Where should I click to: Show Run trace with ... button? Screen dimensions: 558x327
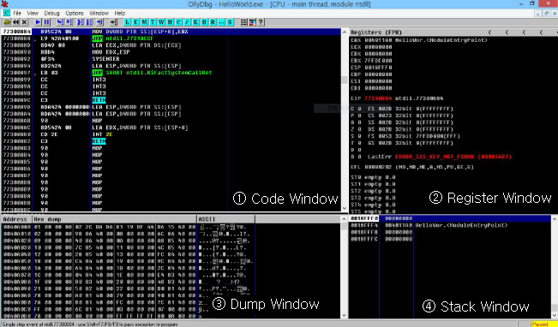coord(221,22)
